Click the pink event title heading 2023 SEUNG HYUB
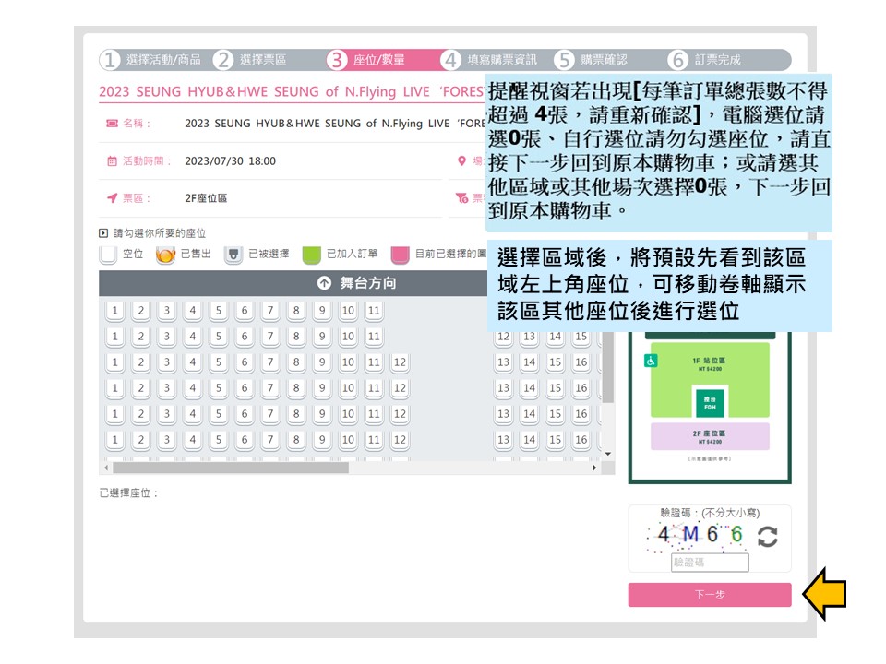The height and width of the screenshot is (664, 886). (x=291, y=91)
